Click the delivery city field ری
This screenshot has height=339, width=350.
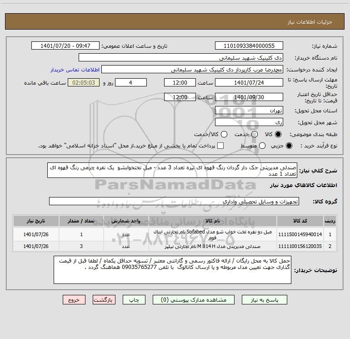pos(249,122)
